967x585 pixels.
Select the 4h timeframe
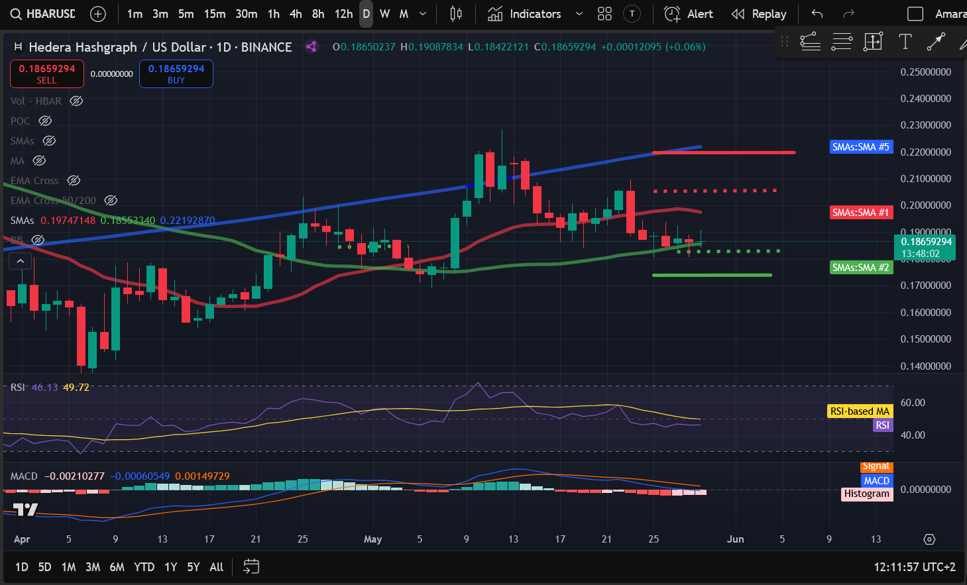(296, 14)
